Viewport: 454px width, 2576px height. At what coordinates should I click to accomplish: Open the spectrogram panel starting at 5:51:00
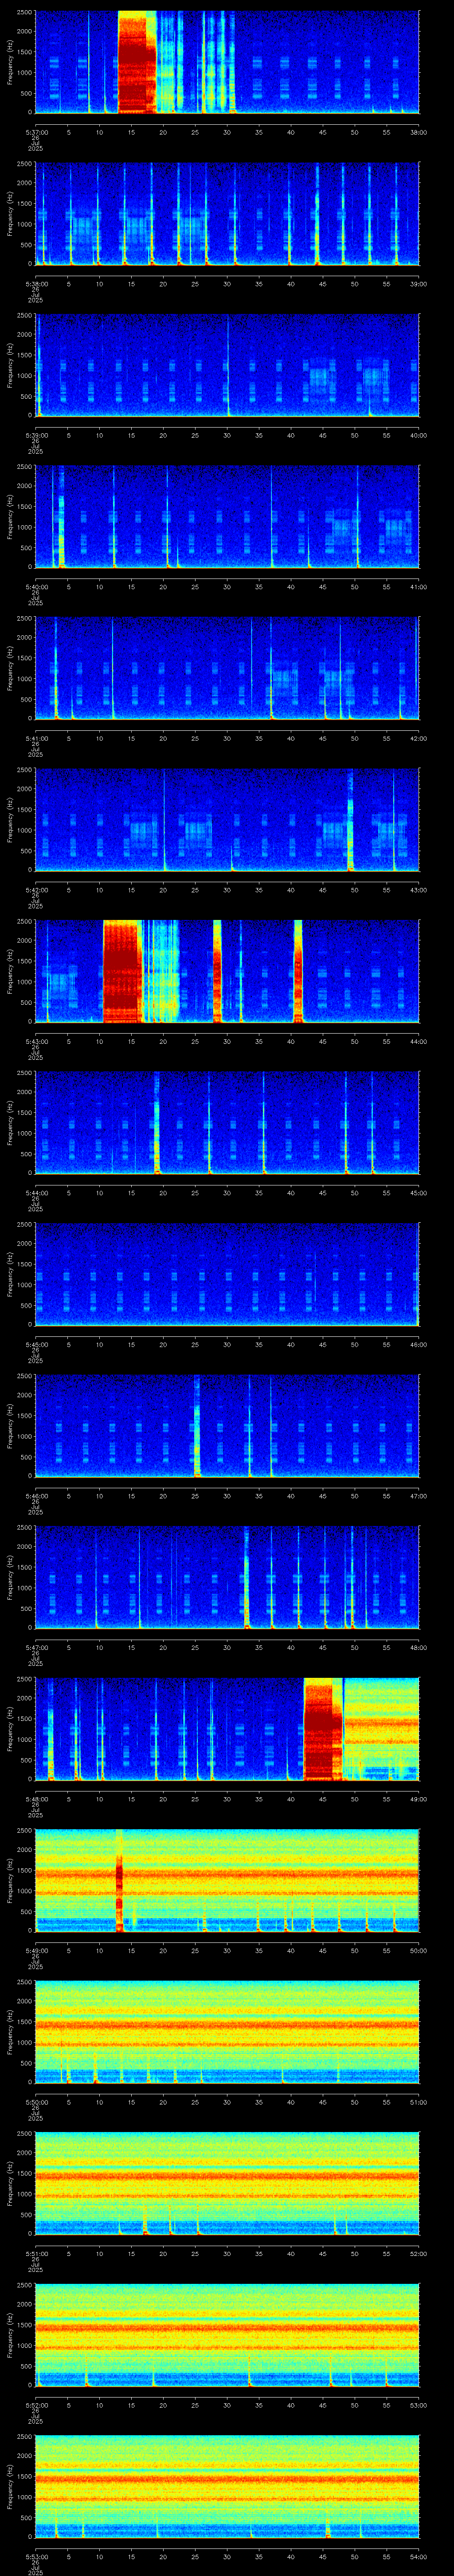tap(227, 2183)
